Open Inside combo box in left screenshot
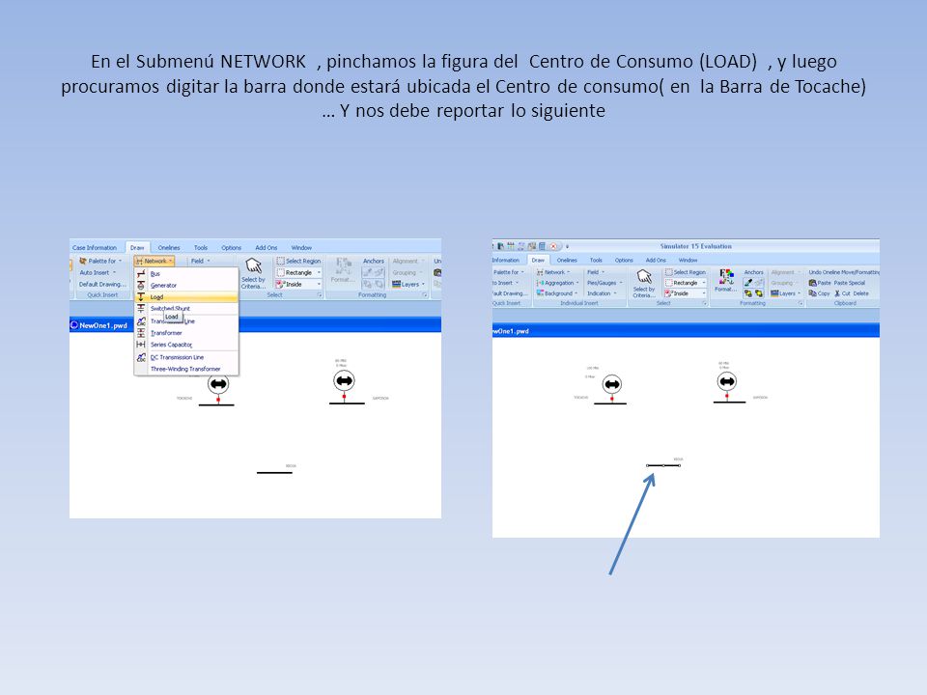This screenshot has width=927, height=695. (298, 284)
